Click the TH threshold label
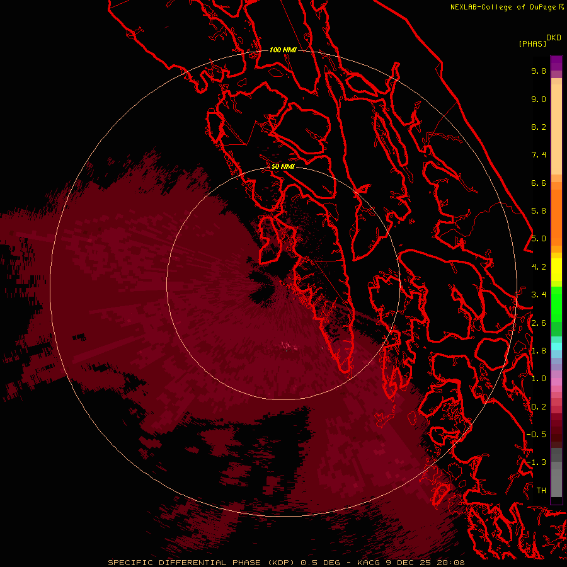The image size is (567, 567). click(x=541, y=491)
